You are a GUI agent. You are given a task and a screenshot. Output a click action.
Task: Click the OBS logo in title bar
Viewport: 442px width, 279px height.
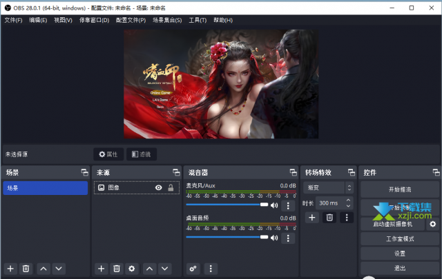click(8, 8)
